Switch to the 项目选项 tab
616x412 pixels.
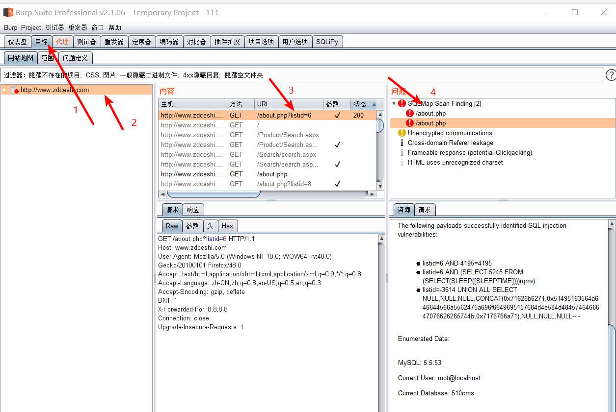(x=261, y=42)
